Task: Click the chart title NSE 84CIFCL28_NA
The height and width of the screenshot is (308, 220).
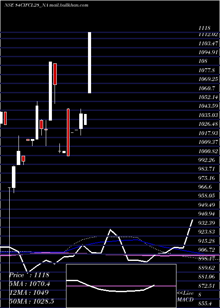Action: tap(26, 5)
